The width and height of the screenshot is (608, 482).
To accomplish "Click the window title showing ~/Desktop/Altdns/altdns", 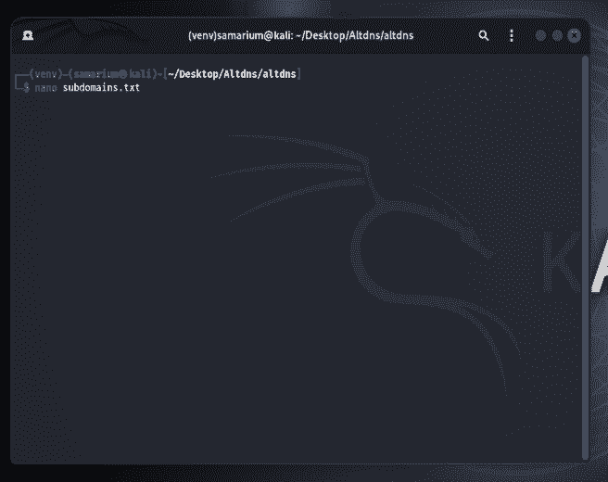I will [301, 35].
